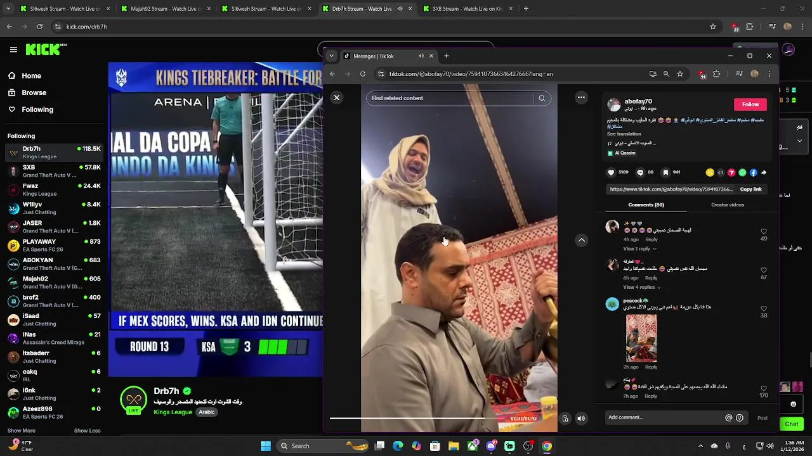This screenshot has width=812, height=456.
Task: Open a new tab in Kick browser window
Action: click(x=526, y=9)
